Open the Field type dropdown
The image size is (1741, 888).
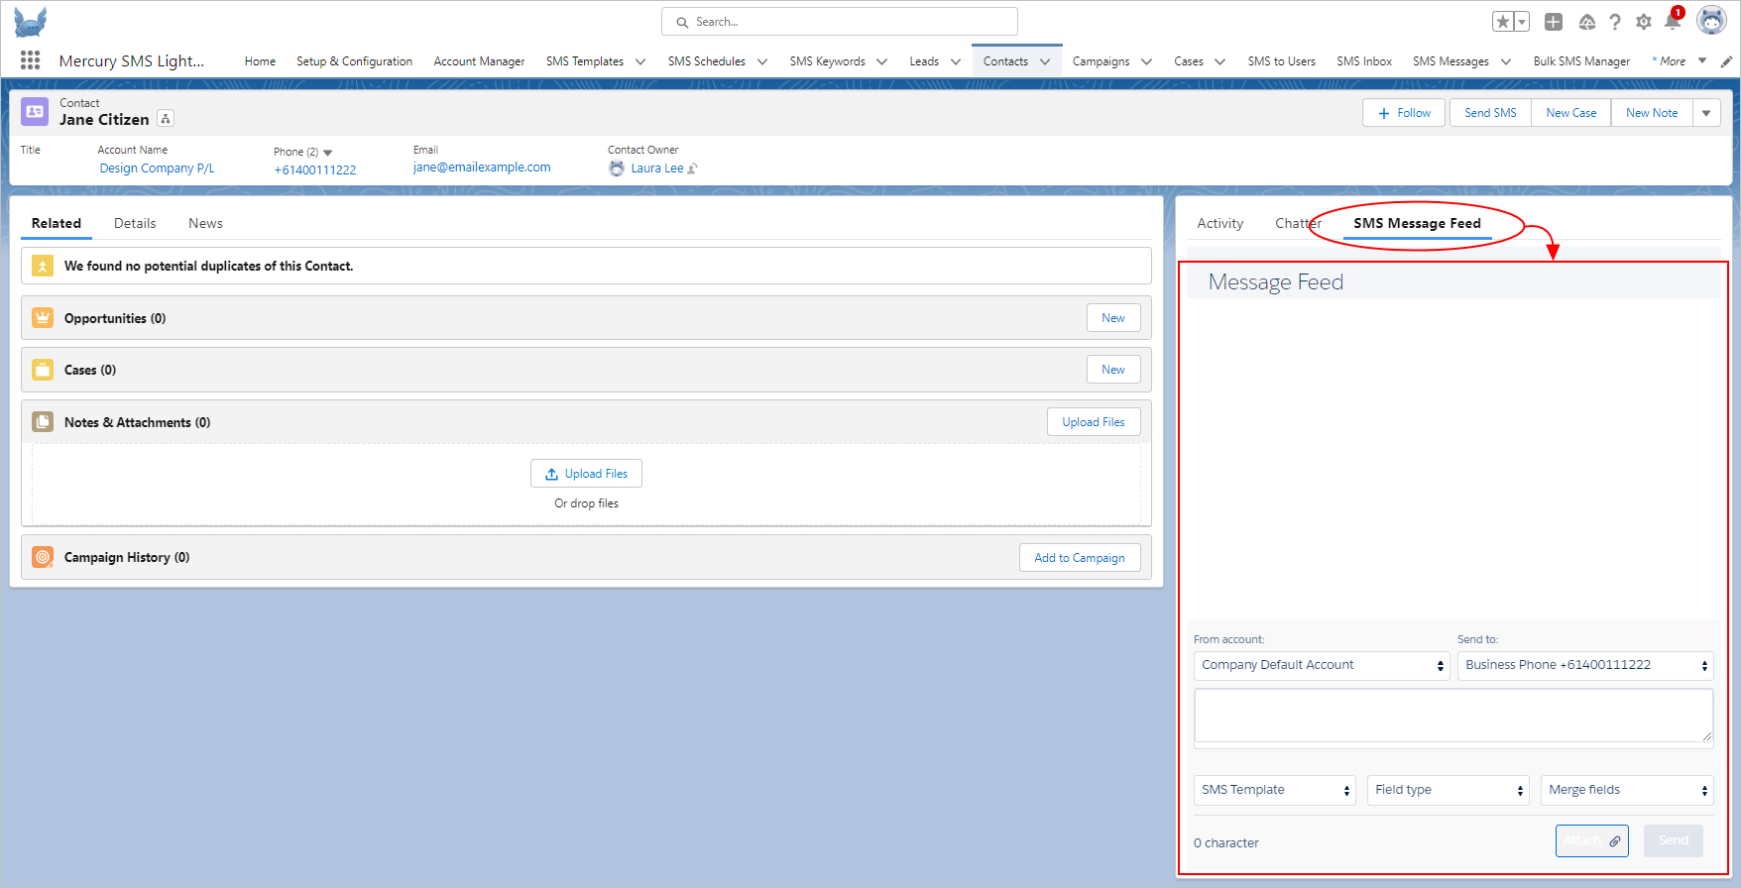click(x=1449, y=790)
